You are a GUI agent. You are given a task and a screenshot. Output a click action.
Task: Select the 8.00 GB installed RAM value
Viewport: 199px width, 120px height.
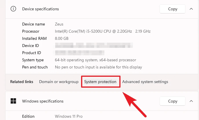click(62, 38)
